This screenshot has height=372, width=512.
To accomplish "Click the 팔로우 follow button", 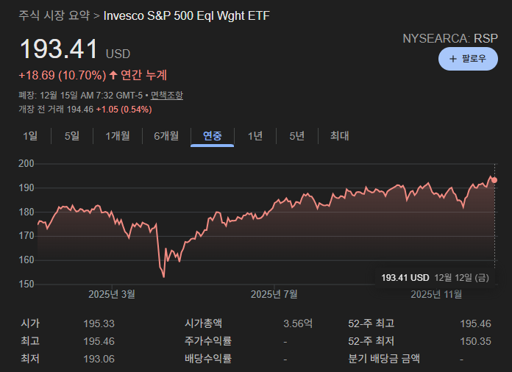I will [468, 59].
